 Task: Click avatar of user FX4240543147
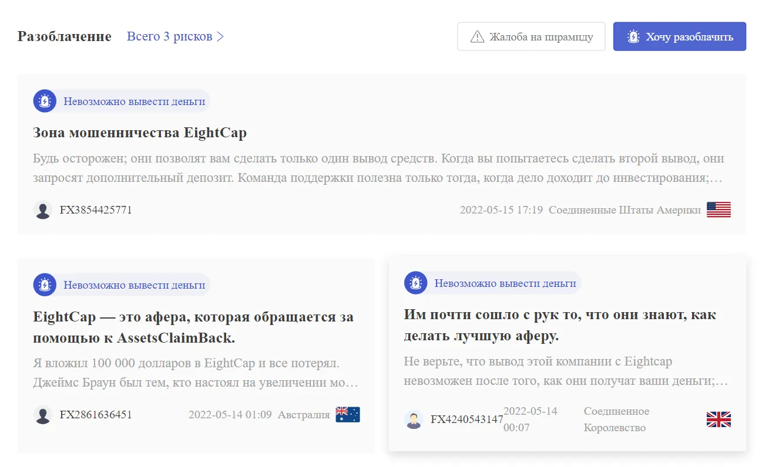pos(414,419)
